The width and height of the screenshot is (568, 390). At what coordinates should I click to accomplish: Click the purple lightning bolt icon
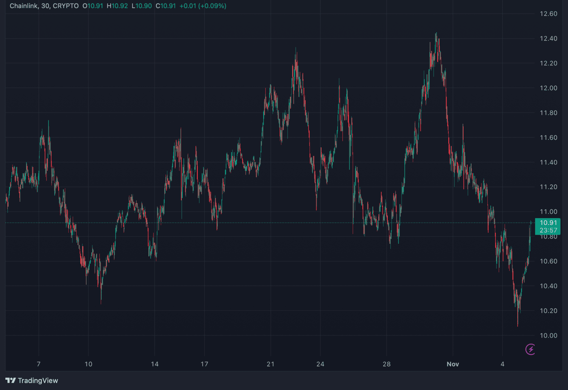[x=531, y=349]
